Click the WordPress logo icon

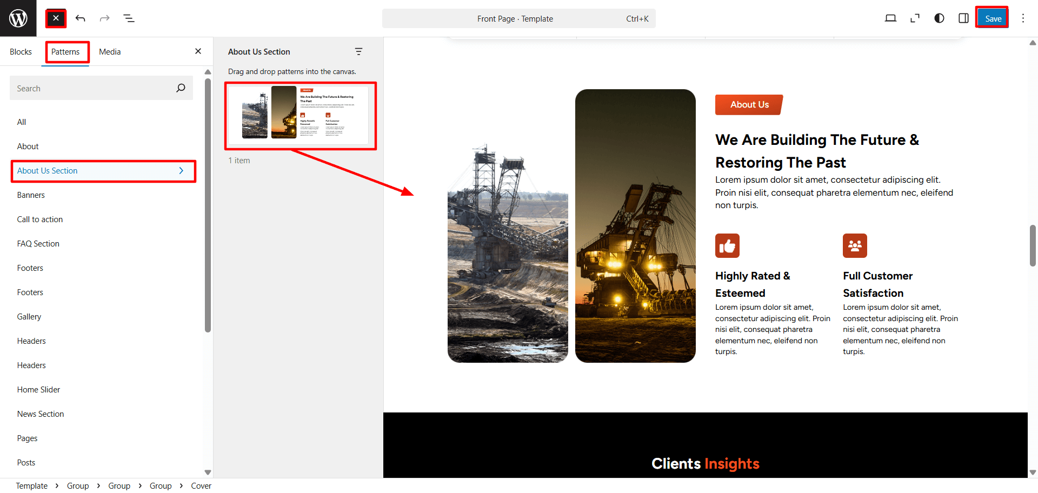pos(18,18)
